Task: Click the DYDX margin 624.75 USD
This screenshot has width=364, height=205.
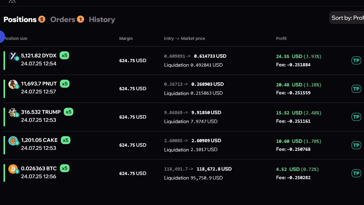Action: pyautogui.click(x=133, y=61)
